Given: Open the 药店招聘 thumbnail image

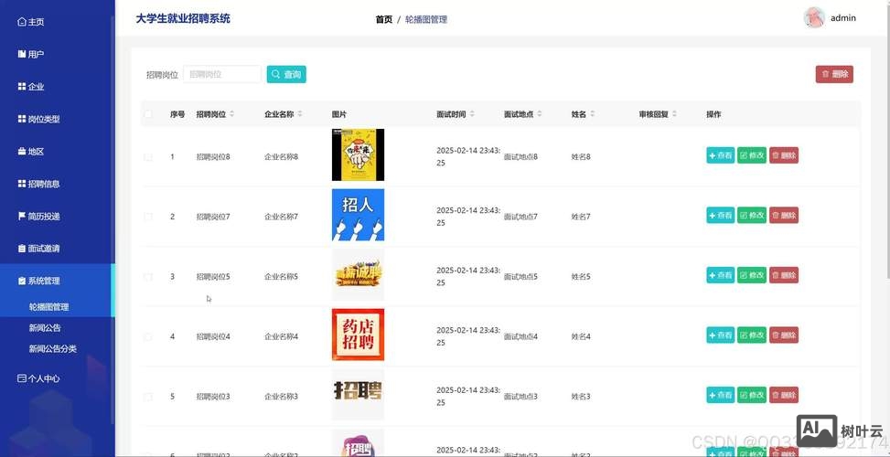Looking at the screenshot, I should point(359,335).
